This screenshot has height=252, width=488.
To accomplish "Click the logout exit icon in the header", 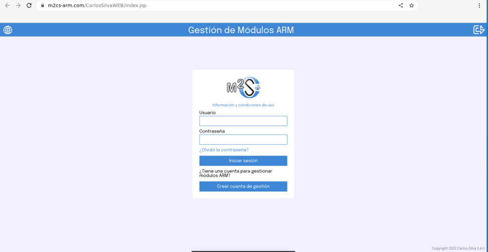I will [479, 30].
